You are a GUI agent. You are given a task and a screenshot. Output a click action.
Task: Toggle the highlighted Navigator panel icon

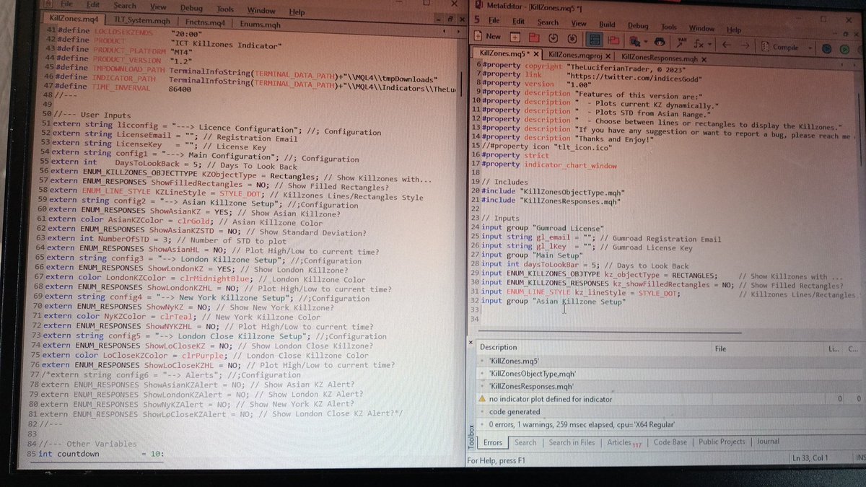click(595, 40)
